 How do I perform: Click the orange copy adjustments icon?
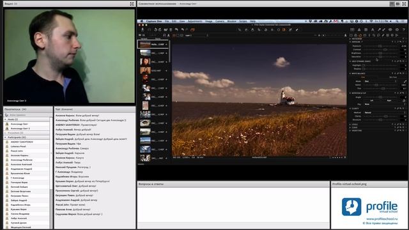point(192,30)
